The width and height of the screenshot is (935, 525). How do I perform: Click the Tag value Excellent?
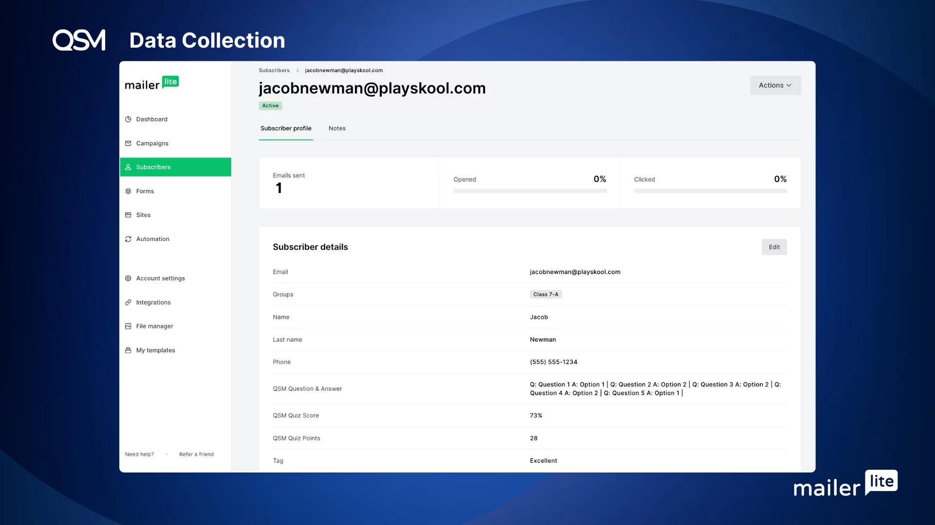543,461
